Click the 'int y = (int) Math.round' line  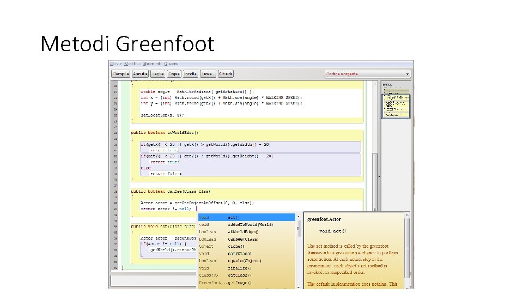click(222, 103)
